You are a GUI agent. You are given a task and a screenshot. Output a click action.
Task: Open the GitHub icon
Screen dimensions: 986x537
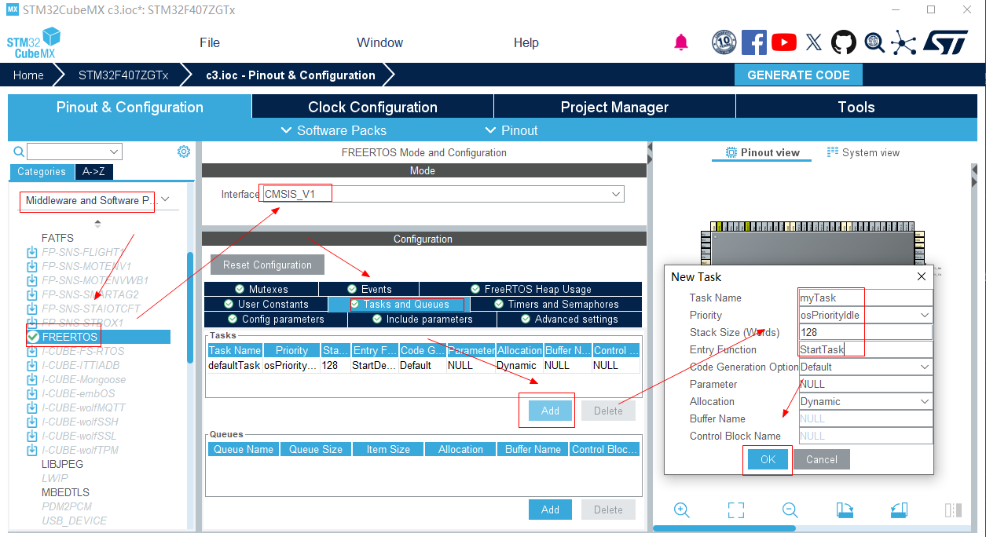844,42
